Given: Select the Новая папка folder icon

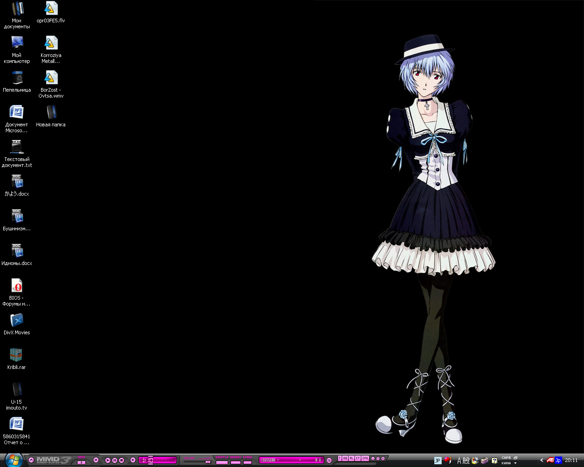Looking at the screenshot, I should (x=51, y=117).
